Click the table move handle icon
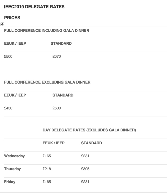 2,24
